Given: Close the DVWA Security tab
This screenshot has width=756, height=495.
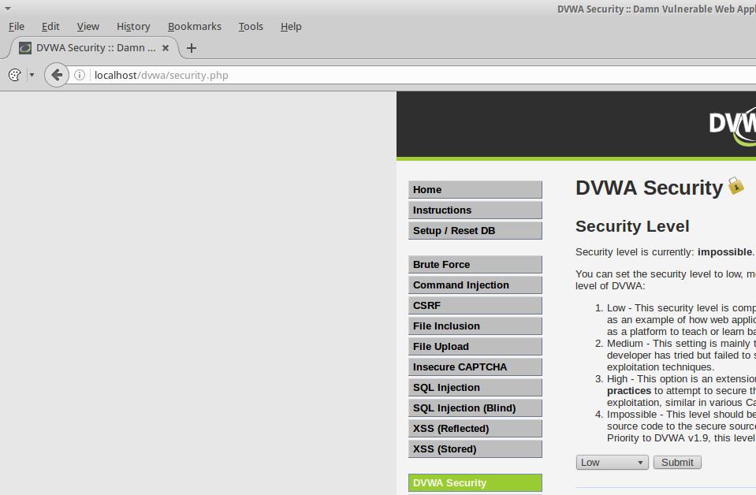Looking at the screenshot, I should click(x=166, y=48).
